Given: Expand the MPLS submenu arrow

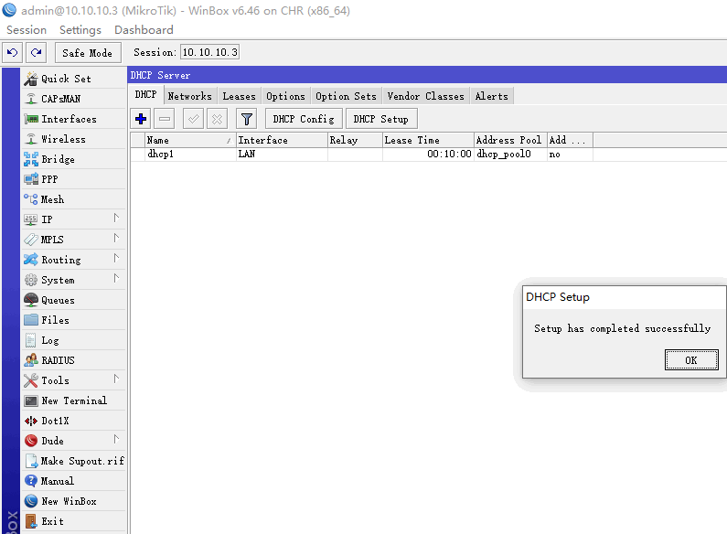Looking at the screenshot, I should point(116,239).
